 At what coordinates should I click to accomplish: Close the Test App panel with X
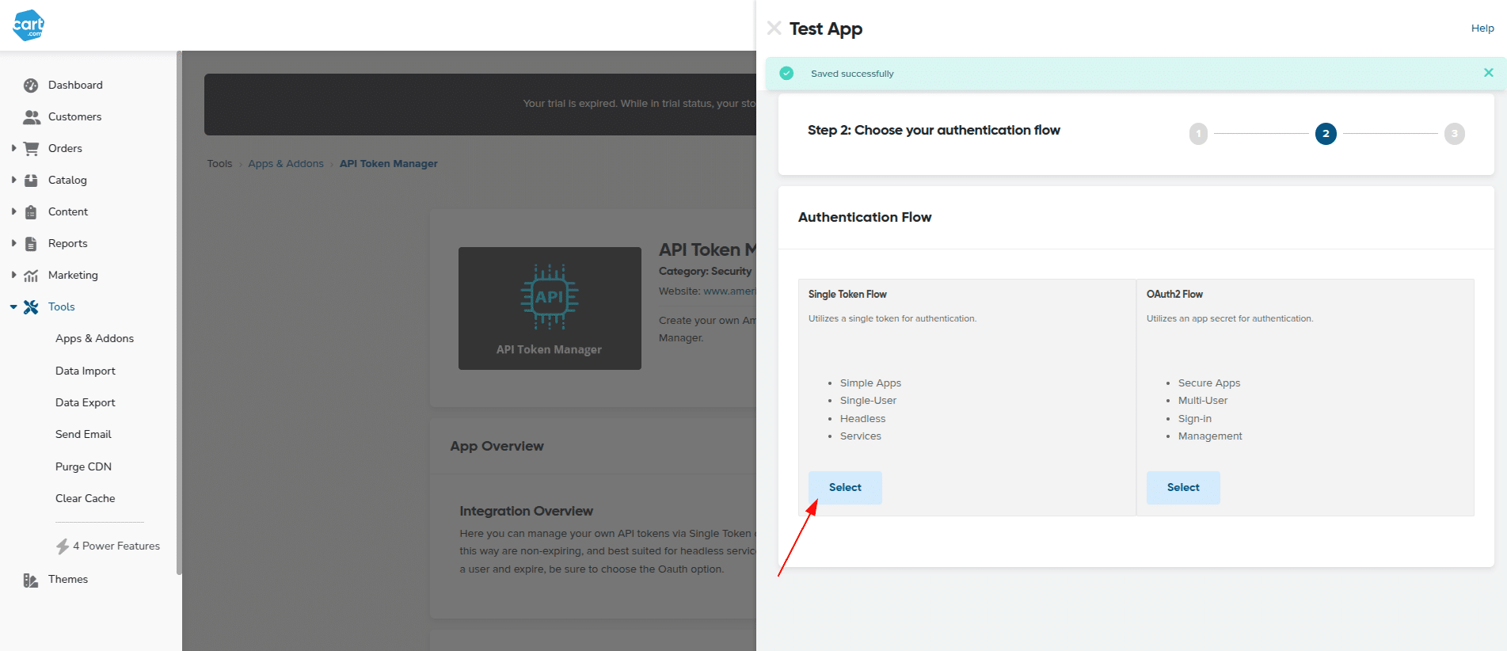pos(774,29)
